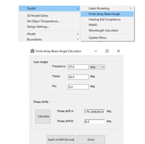Minimize the Finite Array Beam Angle Calculator window

(96, 51)
